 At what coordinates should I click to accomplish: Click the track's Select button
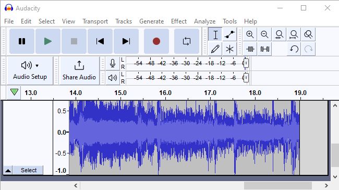(29, 170)
